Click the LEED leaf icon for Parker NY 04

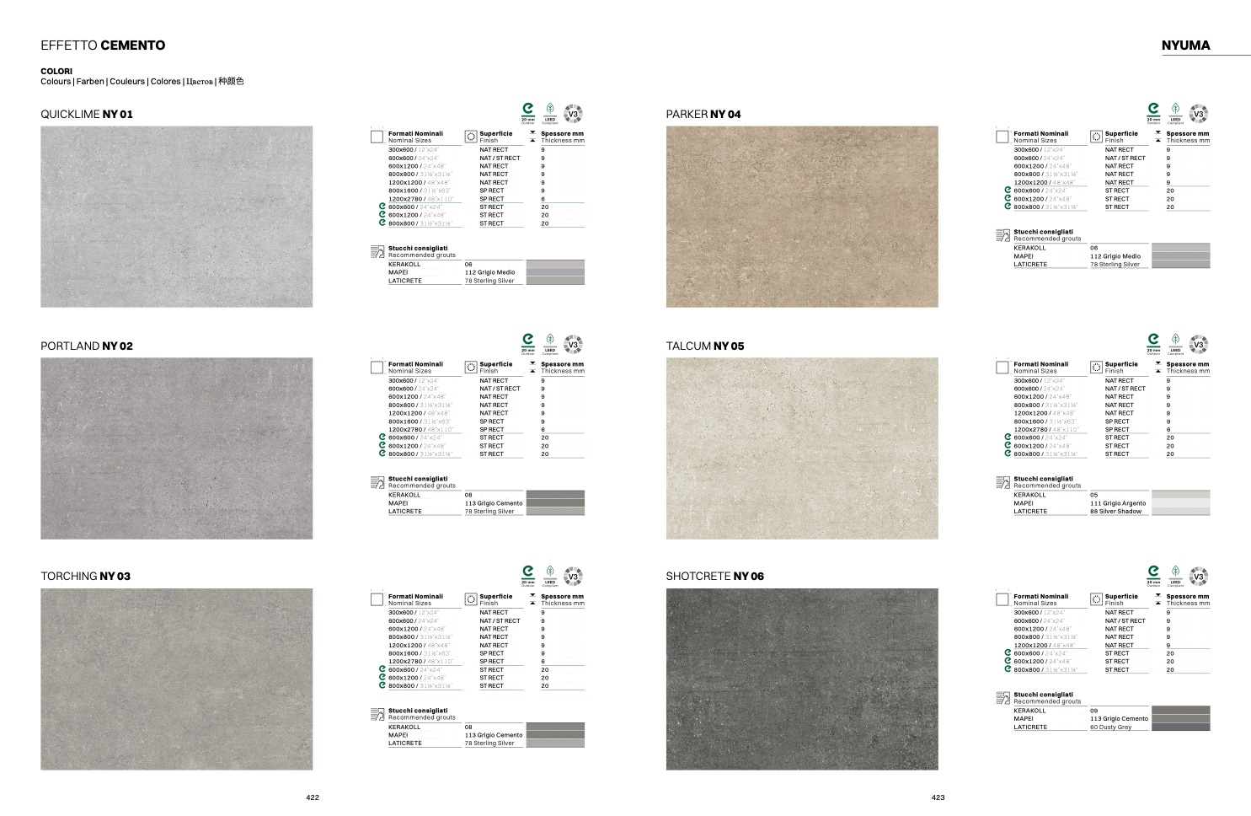[1175, 110]
